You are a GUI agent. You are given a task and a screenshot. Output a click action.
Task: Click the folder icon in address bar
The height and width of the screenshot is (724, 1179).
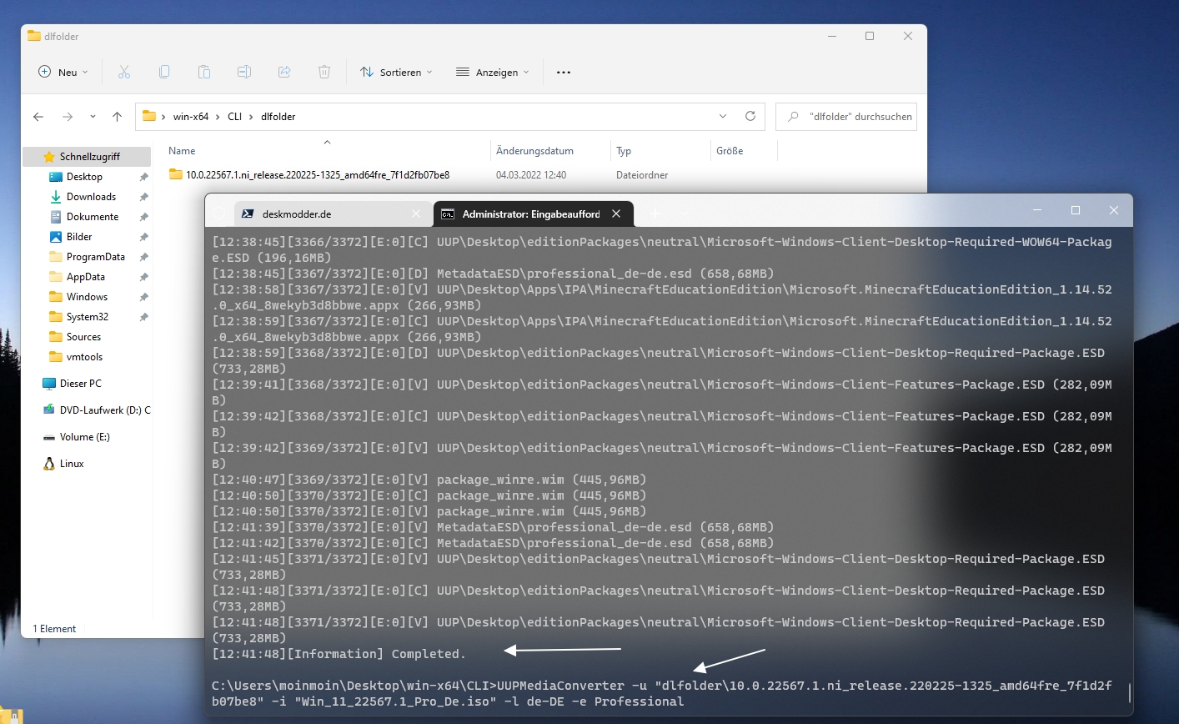pos(149,117)
